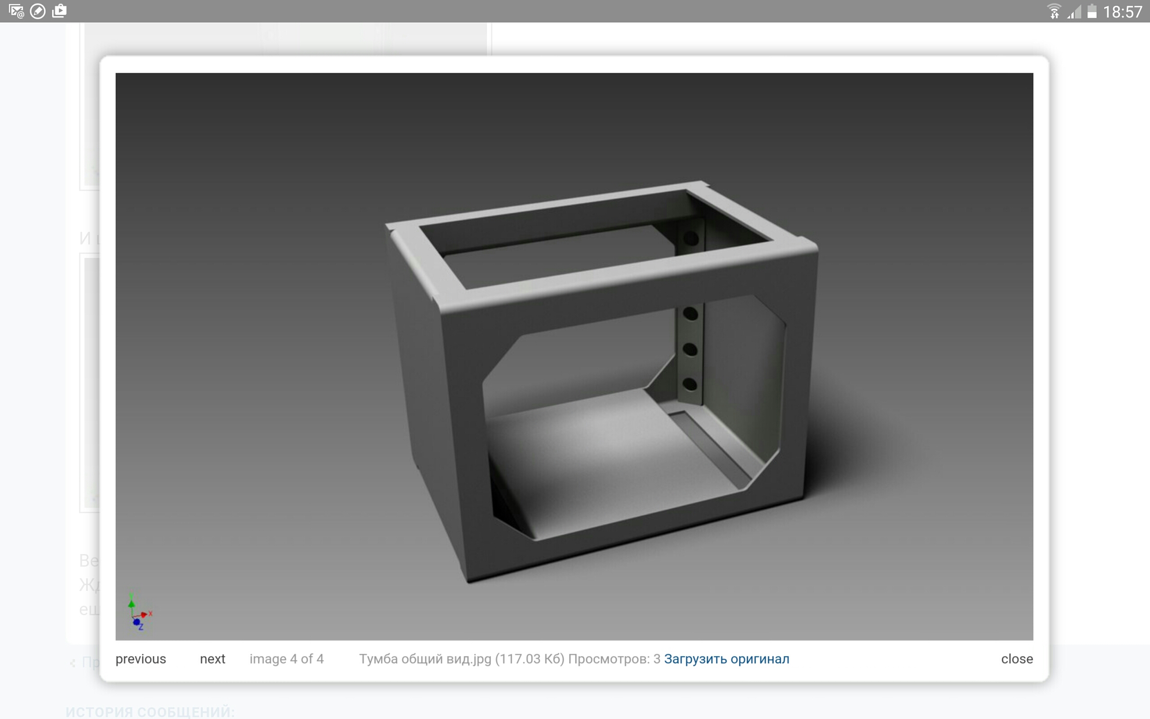Image resolution: width=1150 pixels, height=719 pixels.
Task: Click dimmed attachment thumbnail above the lightbox
Action: pos(285,39)
